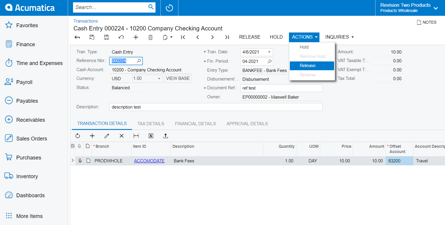Expand the PRODWHOLE row arrow
Screen dimensions: 445x225
(x=72, y=160)
